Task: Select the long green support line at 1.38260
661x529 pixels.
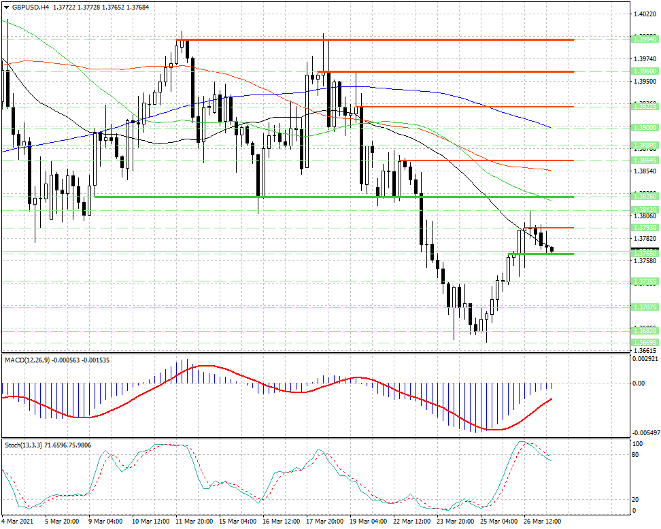Action: tap(334, 197)
